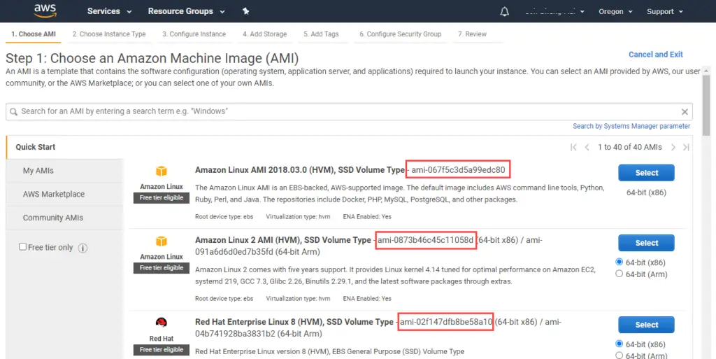Image resolution: width=716 pixels, height=359 pixels.
Task: Select 64-bit (x86) for Amazon Linux 2
Action: tap(620, 262)
